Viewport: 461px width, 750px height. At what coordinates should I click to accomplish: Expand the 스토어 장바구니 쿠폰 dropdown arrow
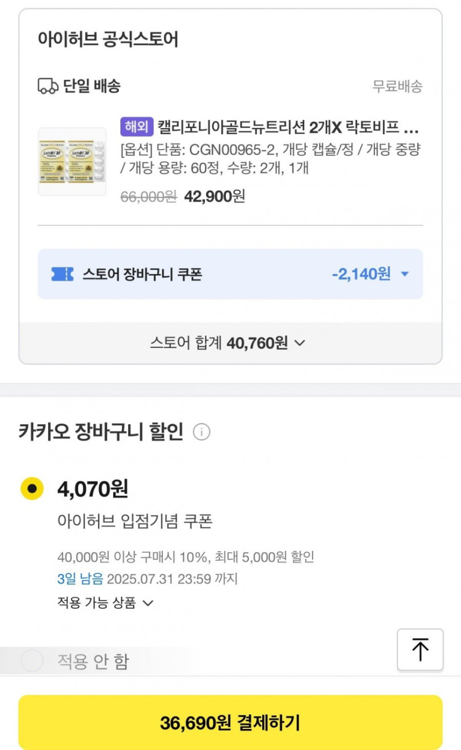[x=405, y=274]
